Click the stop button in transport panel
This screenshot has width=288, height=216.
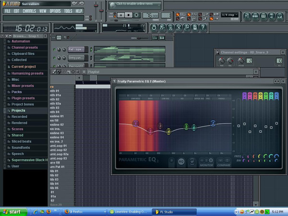click(x=128, y=15)
